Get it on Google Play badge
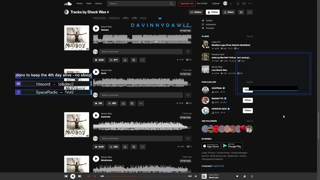This screenshot has width=320, height=180. tap(232, 146)
